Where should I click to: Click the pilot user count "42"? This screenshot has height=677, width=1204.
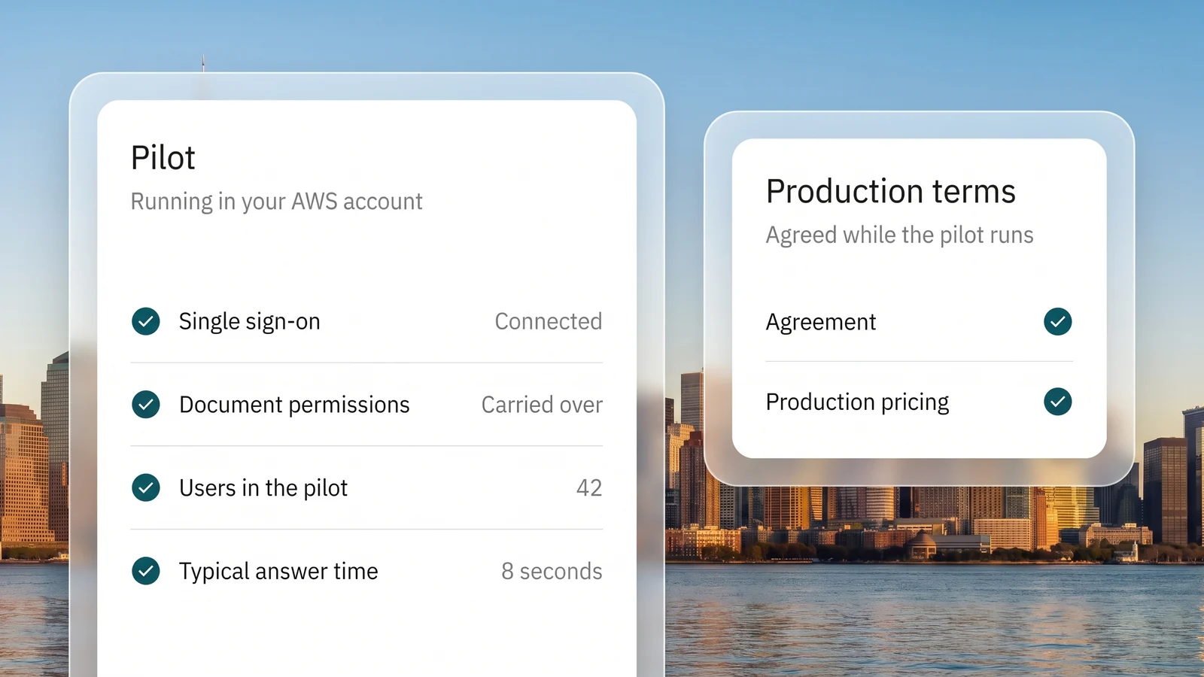(x=589, y=488)
